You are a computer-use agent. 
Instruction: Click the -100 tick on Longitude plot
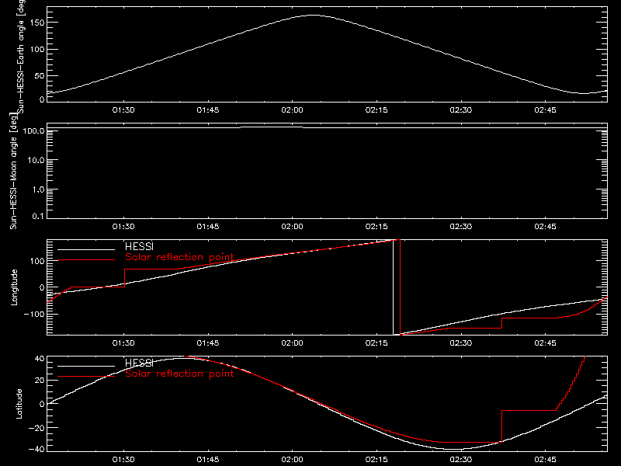(34, 314)
